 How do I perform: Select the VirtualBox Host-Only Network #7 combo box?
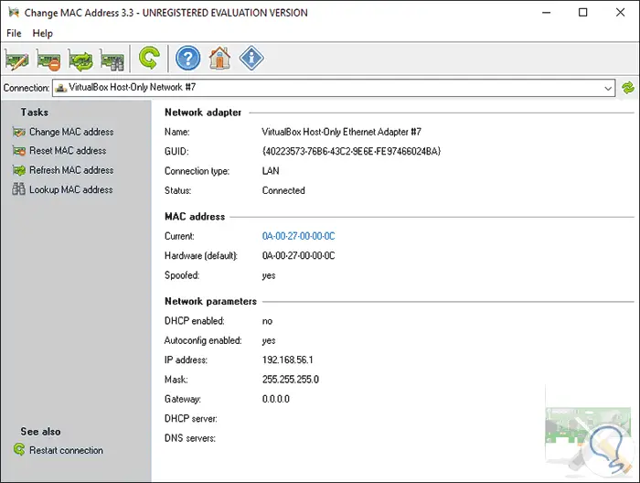[329, 88]
